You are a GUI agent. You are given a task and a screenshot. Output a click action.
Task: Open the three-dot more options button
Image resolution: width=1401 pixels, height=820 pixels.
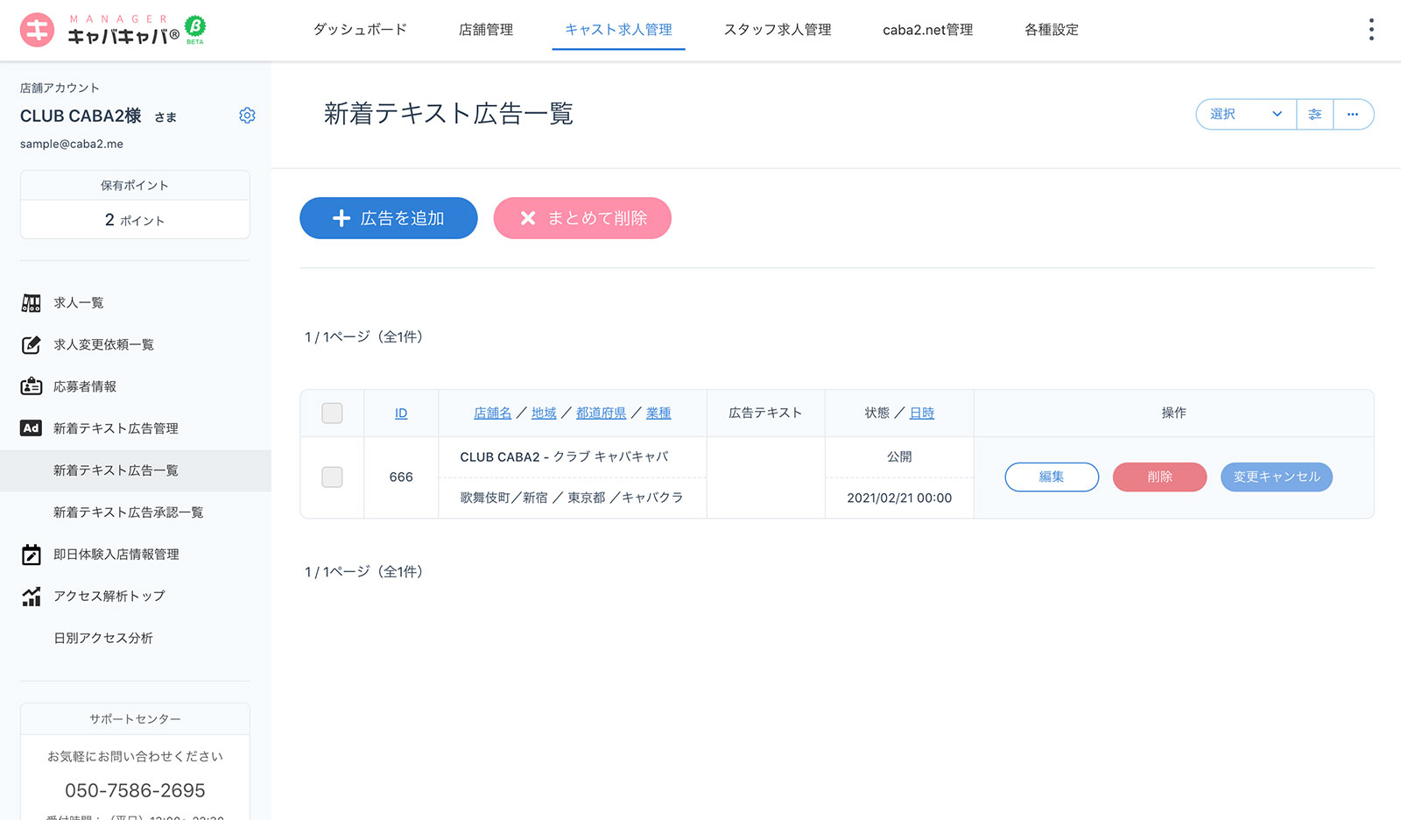(1353, 114)
